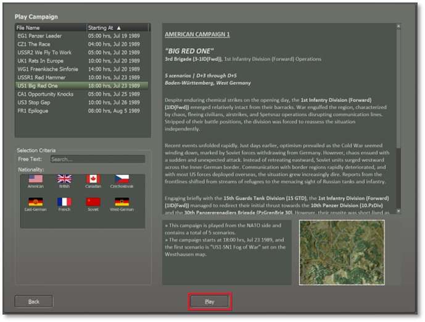
Task: Select the British flag nationality filter
Action: coord(64,179)
